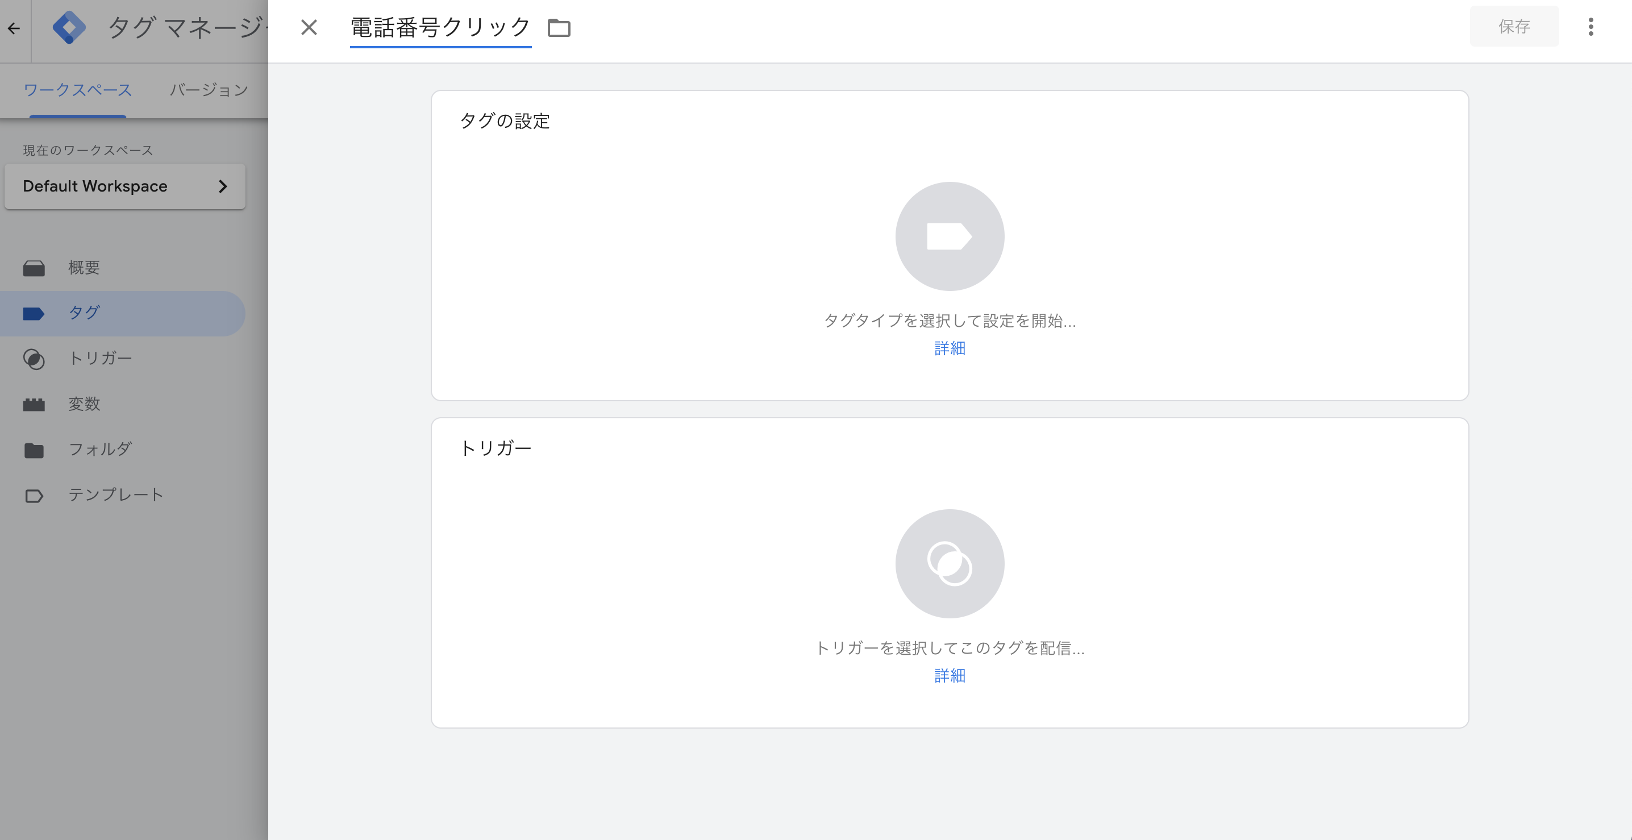
Task: Open テンプレート (Templates) in the sidebar
Action: click(x=115, y=495)
